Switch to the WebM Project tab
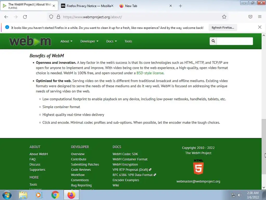 pos(29,6)
